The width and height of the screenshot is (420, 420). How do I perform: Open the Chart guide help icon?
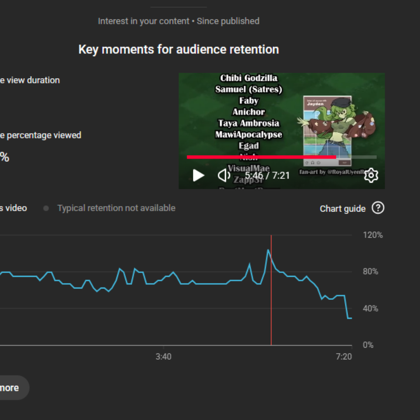click(x=378, y=208)
